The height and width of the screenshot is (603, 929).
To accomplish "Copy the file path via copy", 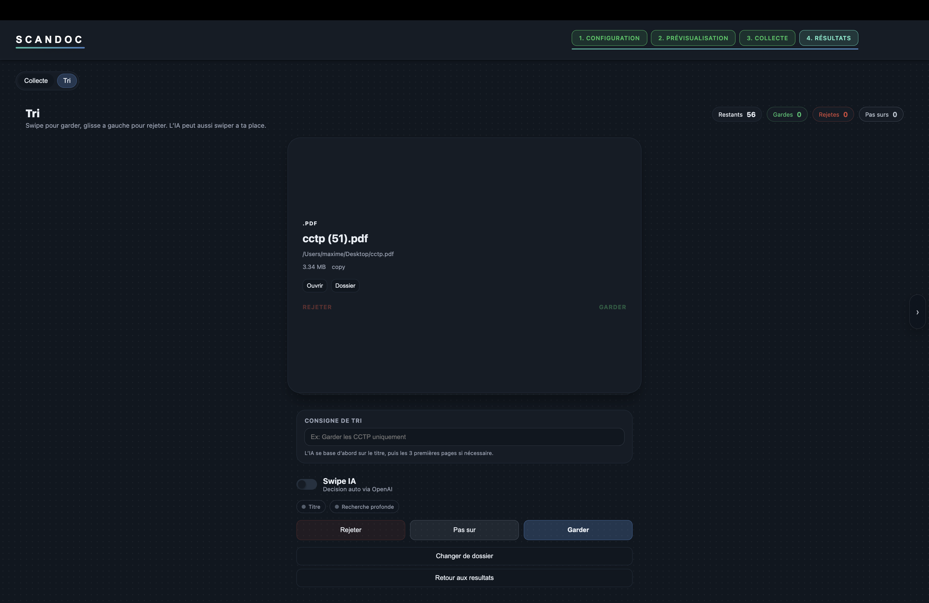I will tap(338, 267).
